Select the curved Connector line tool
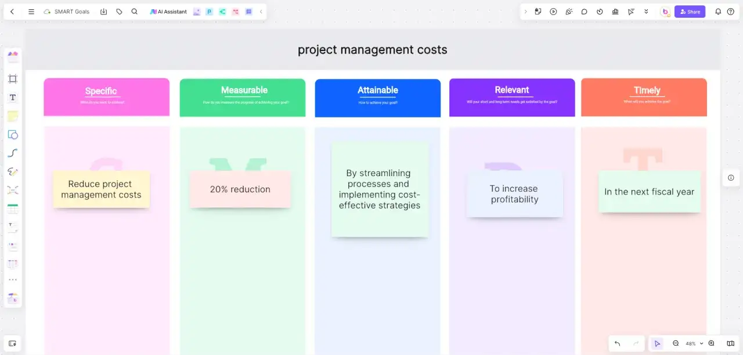 tap(13, 153)
